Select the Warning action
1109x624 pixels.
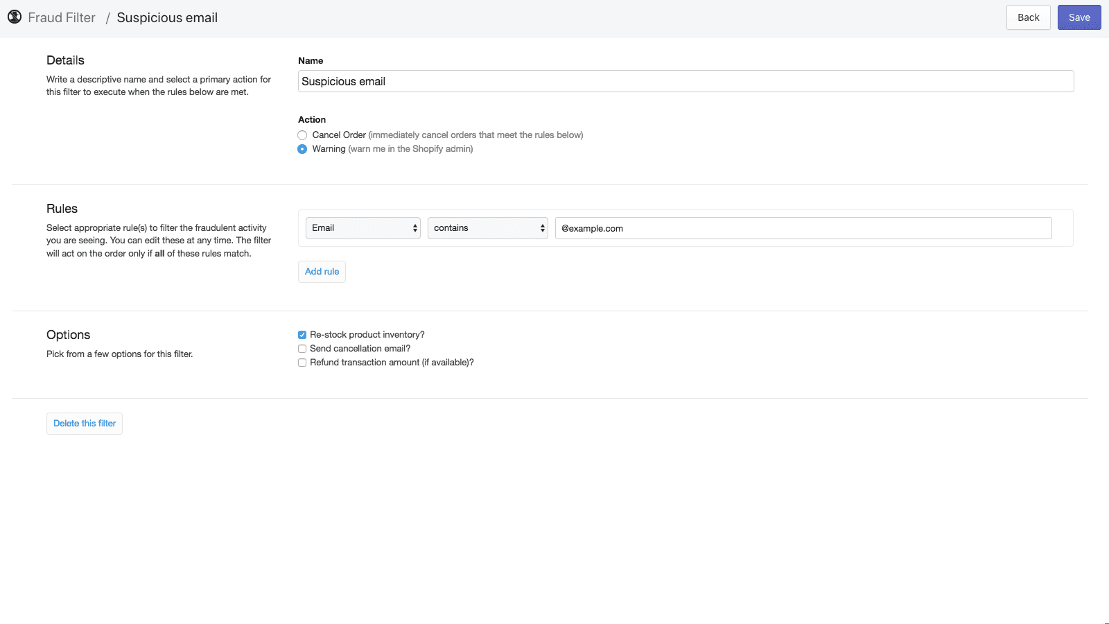click(302, 148)
